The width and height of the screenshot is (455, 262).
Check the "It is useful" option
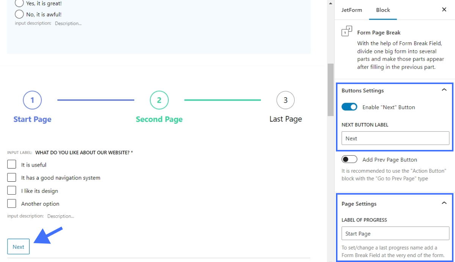[11, 164]
